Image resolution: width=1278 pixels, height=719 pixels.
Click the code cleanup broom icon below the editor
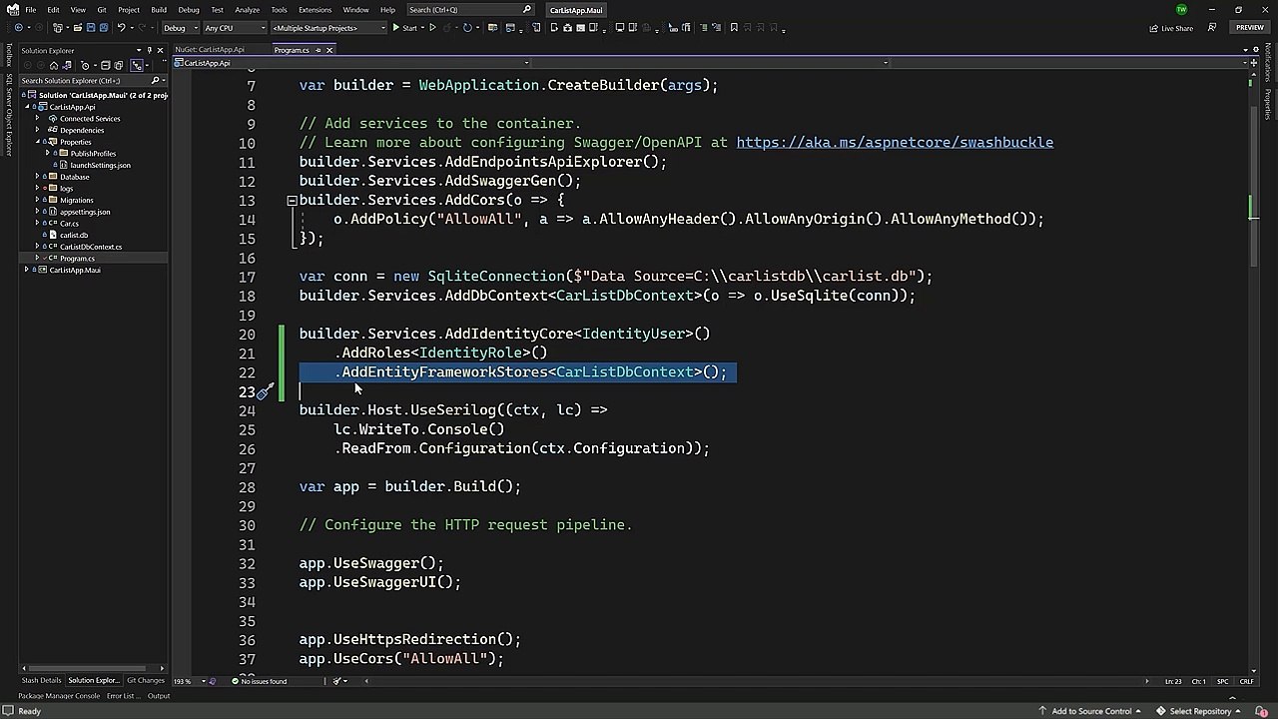(x=338, y=681)
